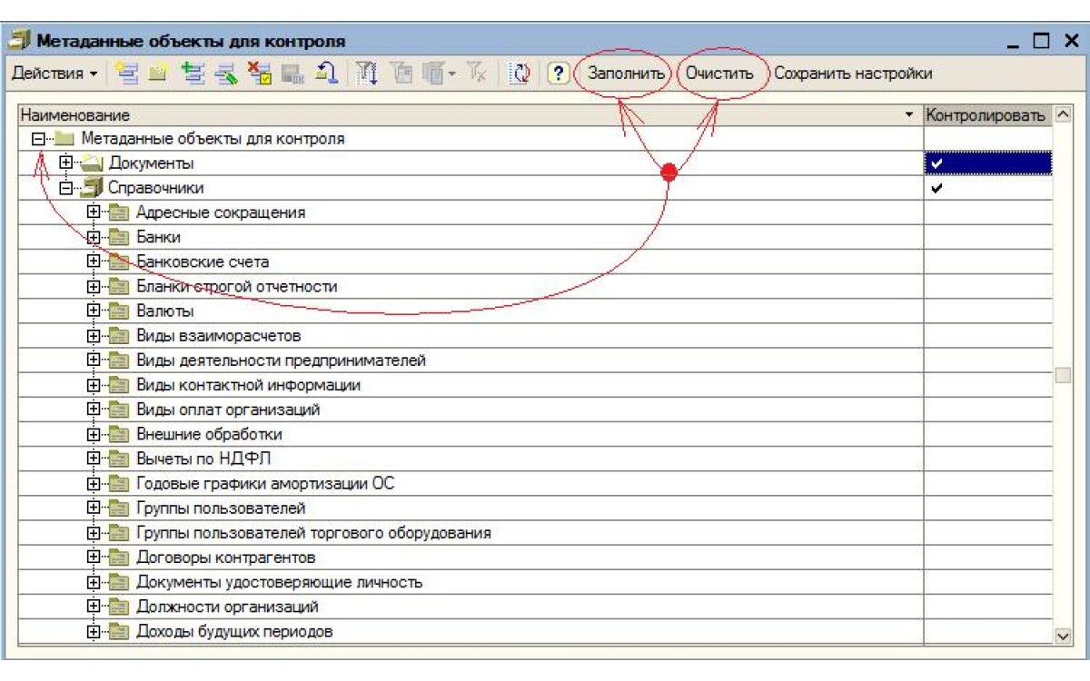Click the edit current item pencil icon
Image resolution: width=1090 pixels, height=681 pixels.
224,74
